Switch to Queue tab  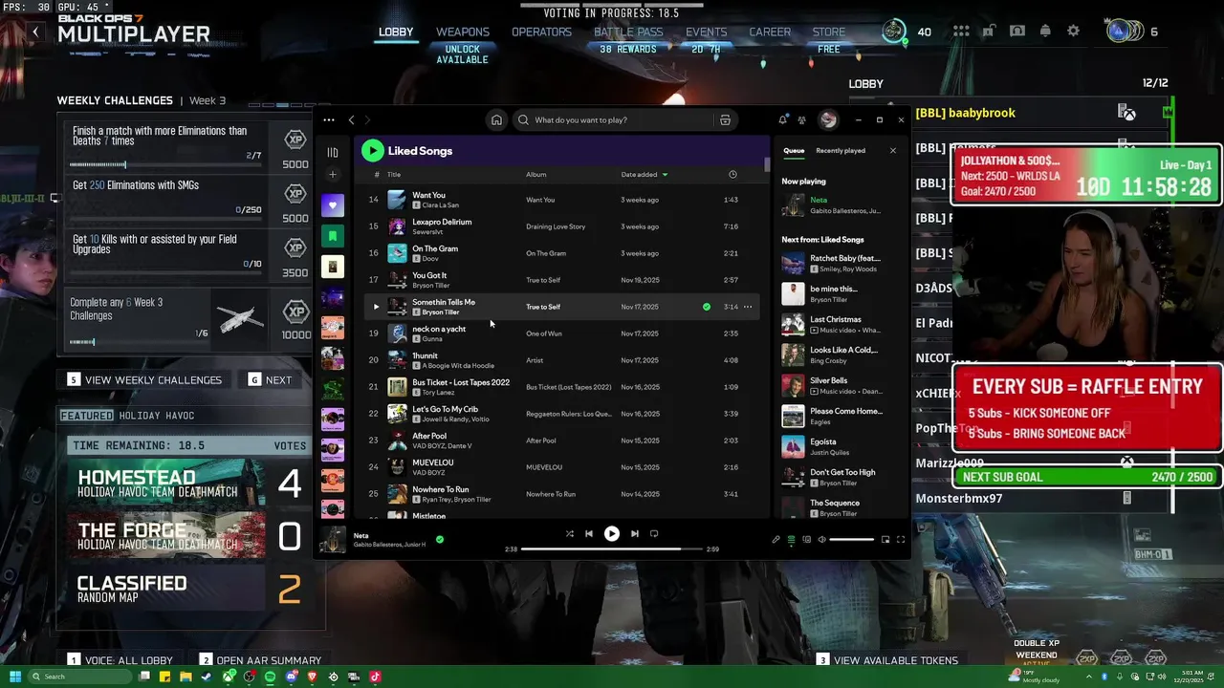click(794, 150)
